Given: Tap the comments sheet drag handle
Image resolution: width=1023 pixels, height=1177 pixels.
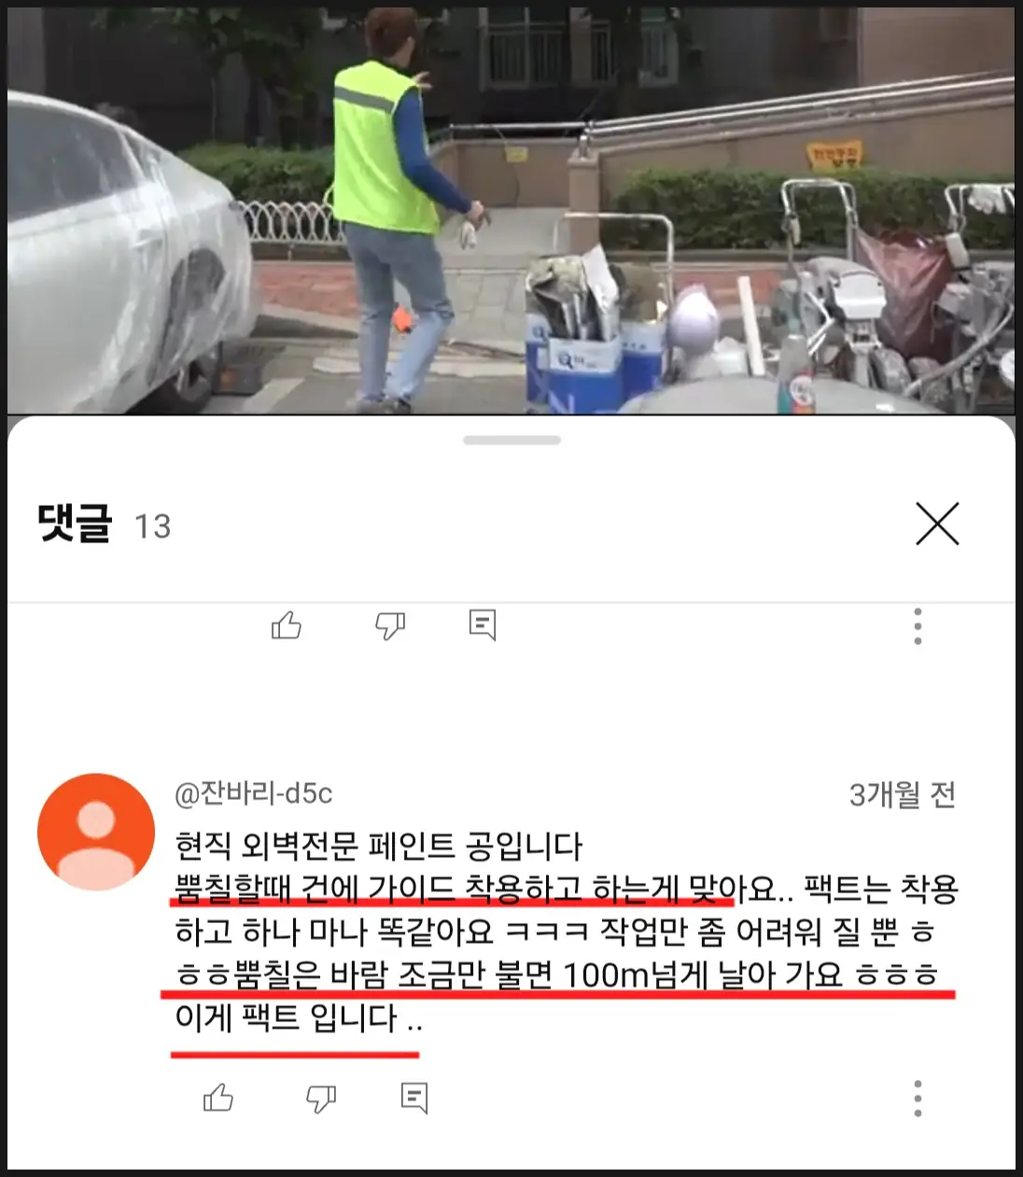Looking at the screenshot, I should (511, 440).
